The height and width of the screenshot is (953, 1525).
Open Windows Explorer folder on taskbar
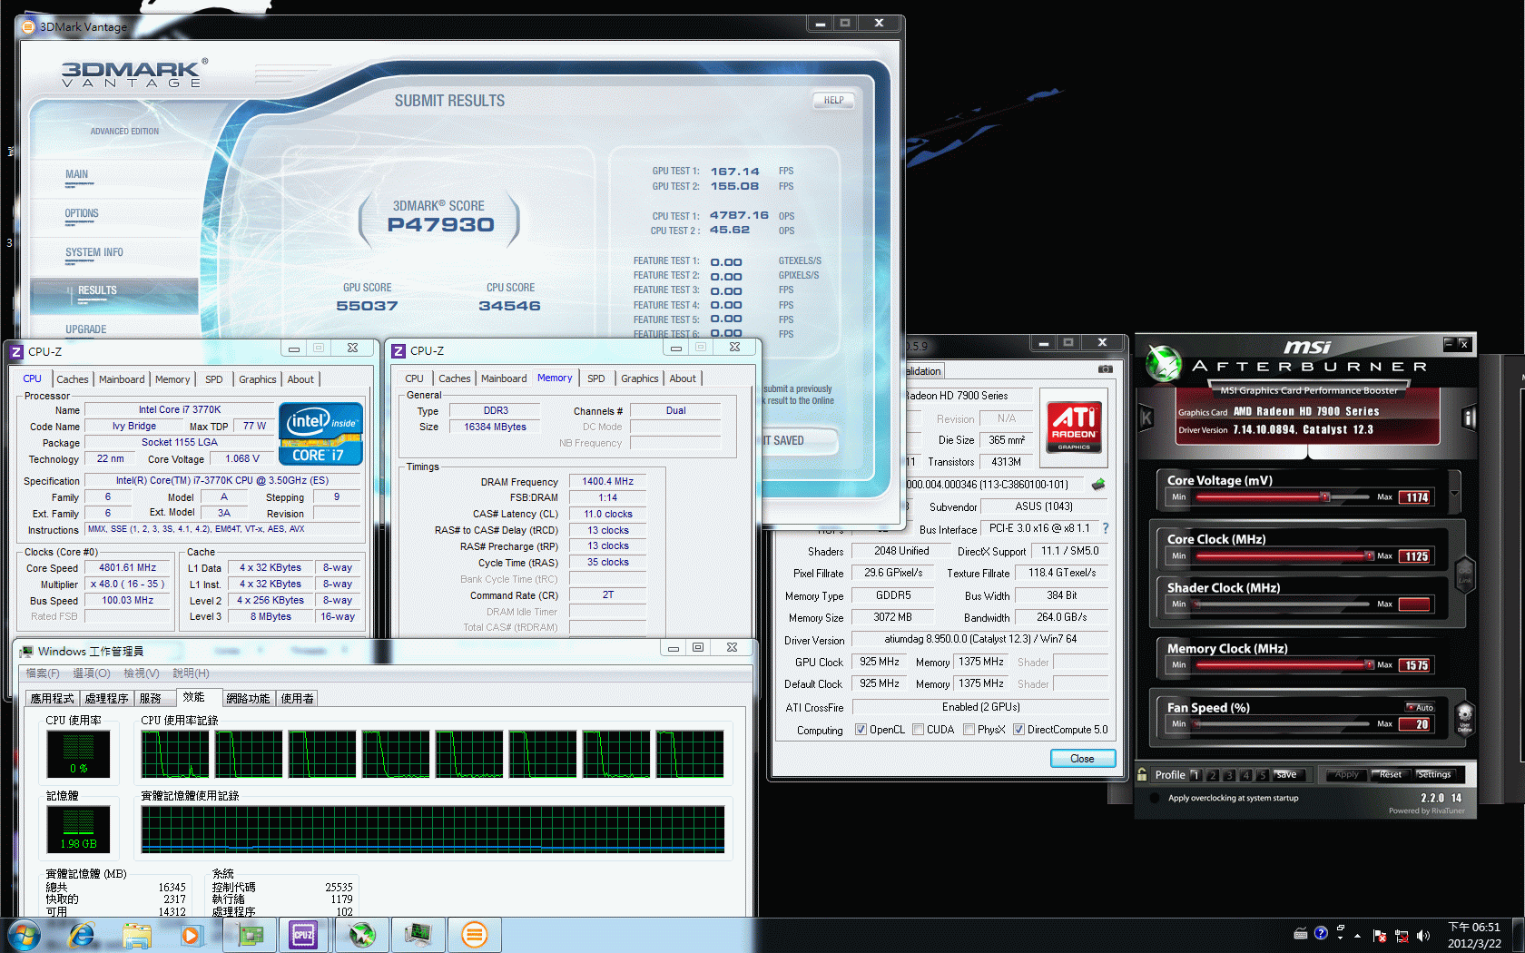[137, 935]
